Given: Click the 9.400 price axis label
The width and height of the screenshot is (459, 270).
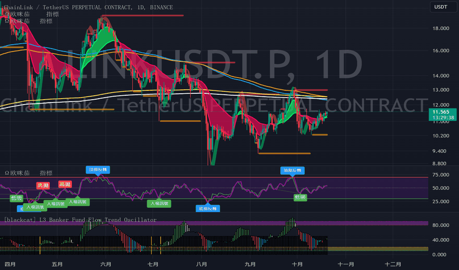Looking at the screenshot, I should pyautogui.click(x=439, y=151).
